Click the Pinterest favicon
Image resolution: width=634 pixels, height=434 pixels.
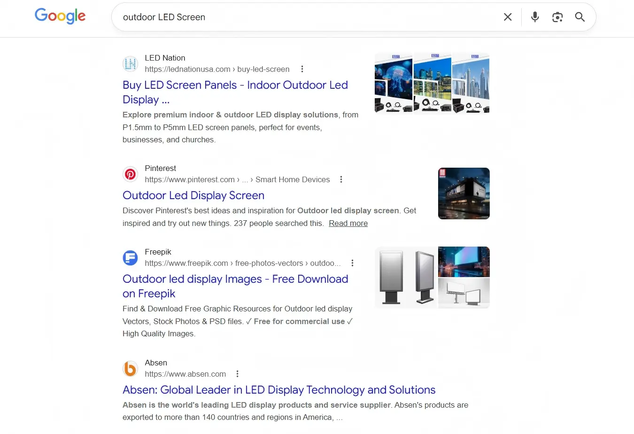click(x=130, y=174)
